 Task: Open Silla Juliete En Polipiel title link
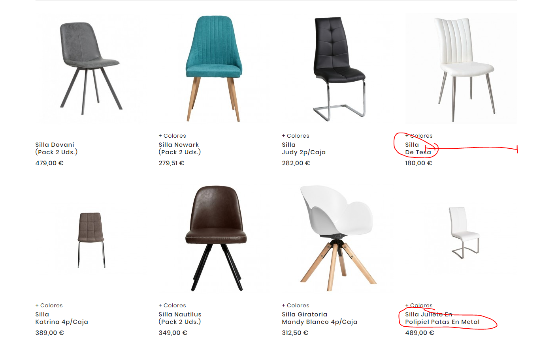pyautogui.click(x=443, y=318)
